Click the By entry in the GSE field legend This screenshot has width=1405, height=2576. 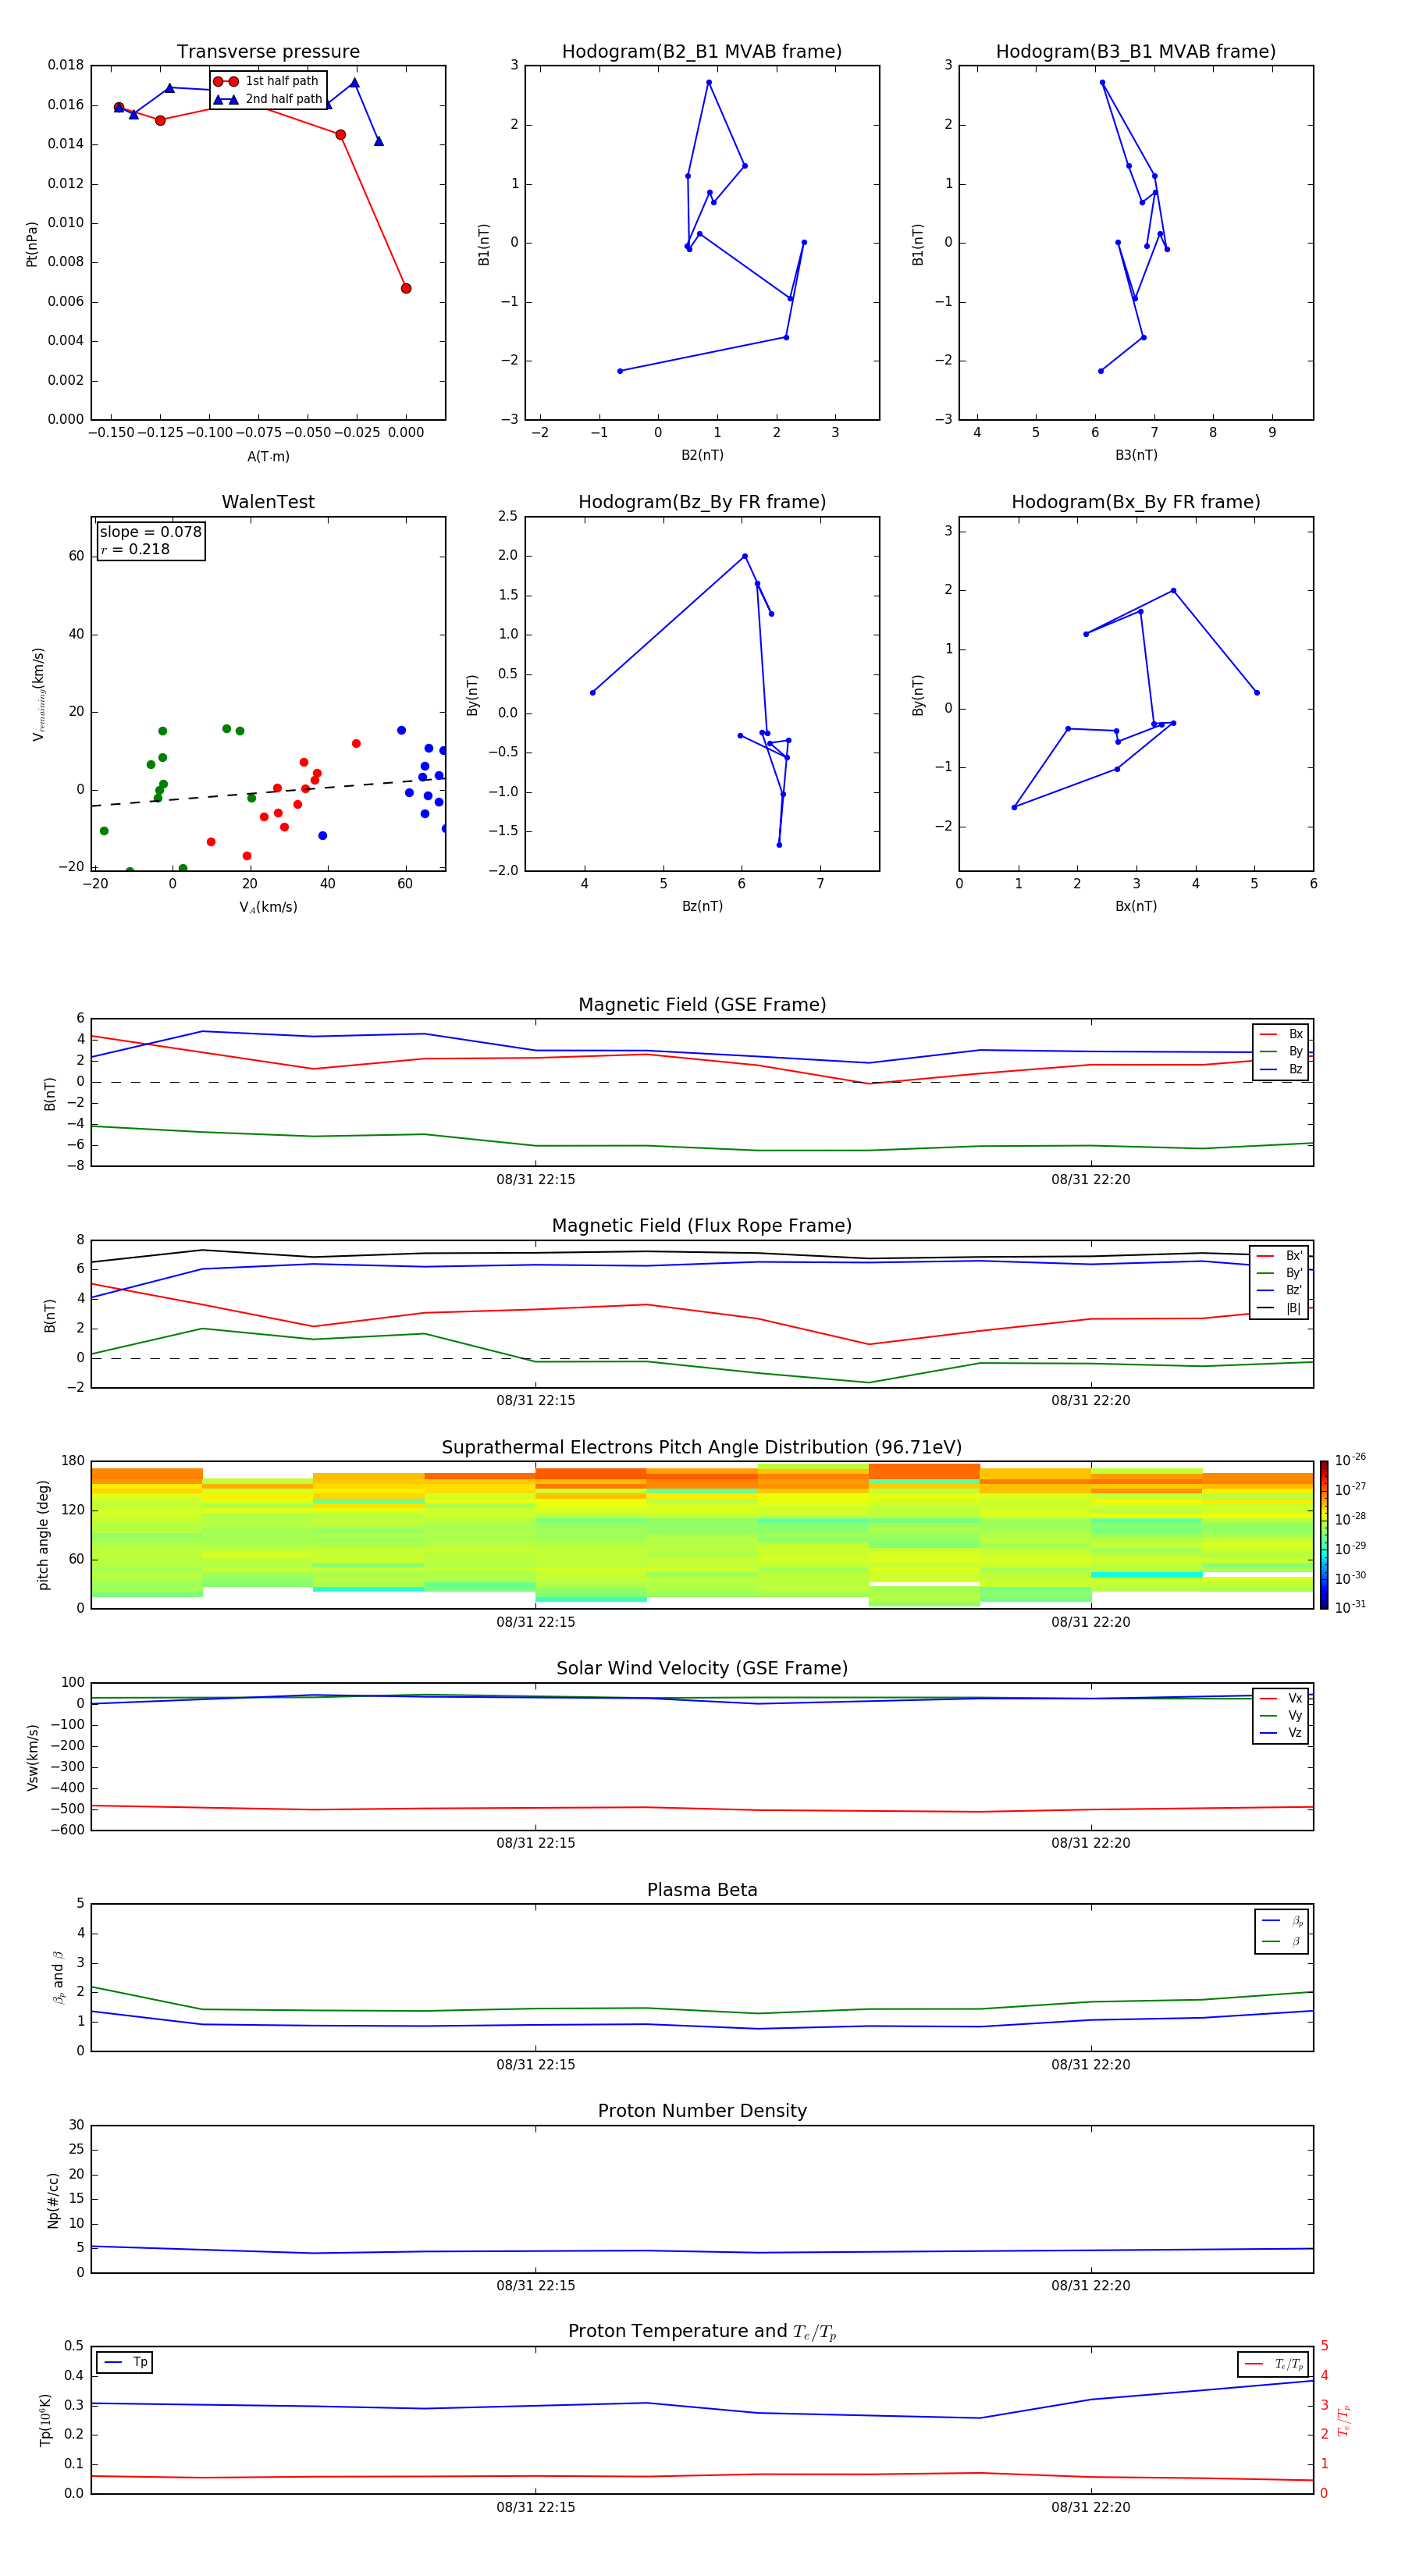click(x=1281, y=1052)
